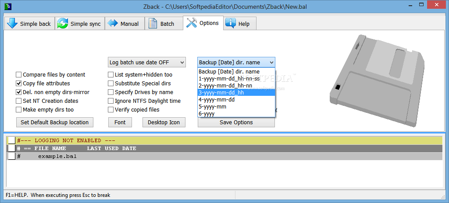Open the Log batch use date dropdown
The image size is (449, 203).
pos(147,62)
